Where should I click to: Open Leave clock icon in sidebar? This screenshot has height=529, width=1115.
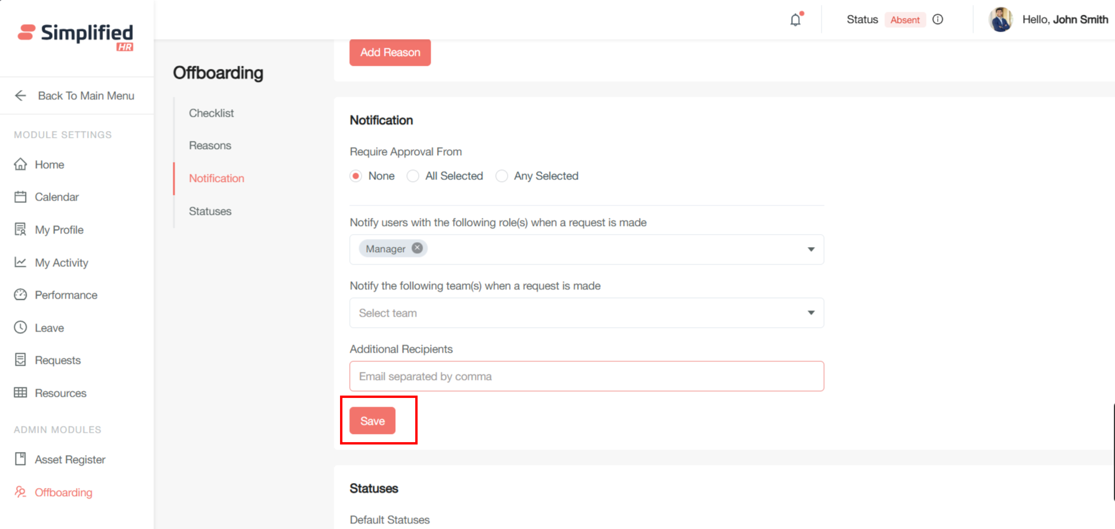tap(21, 327)
